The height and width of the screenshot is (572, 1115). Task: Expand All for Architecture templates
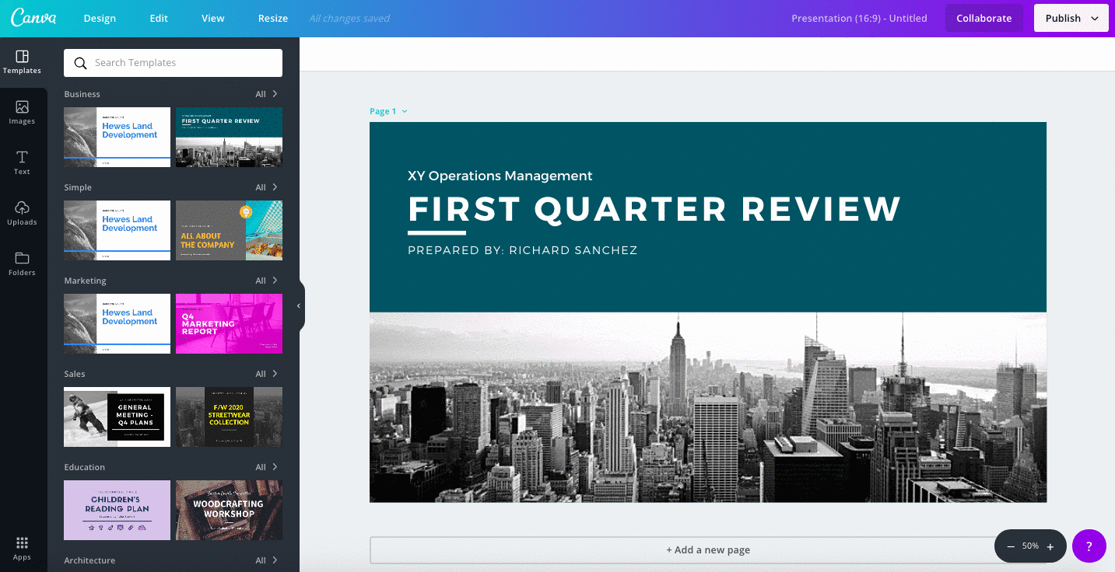267,560
